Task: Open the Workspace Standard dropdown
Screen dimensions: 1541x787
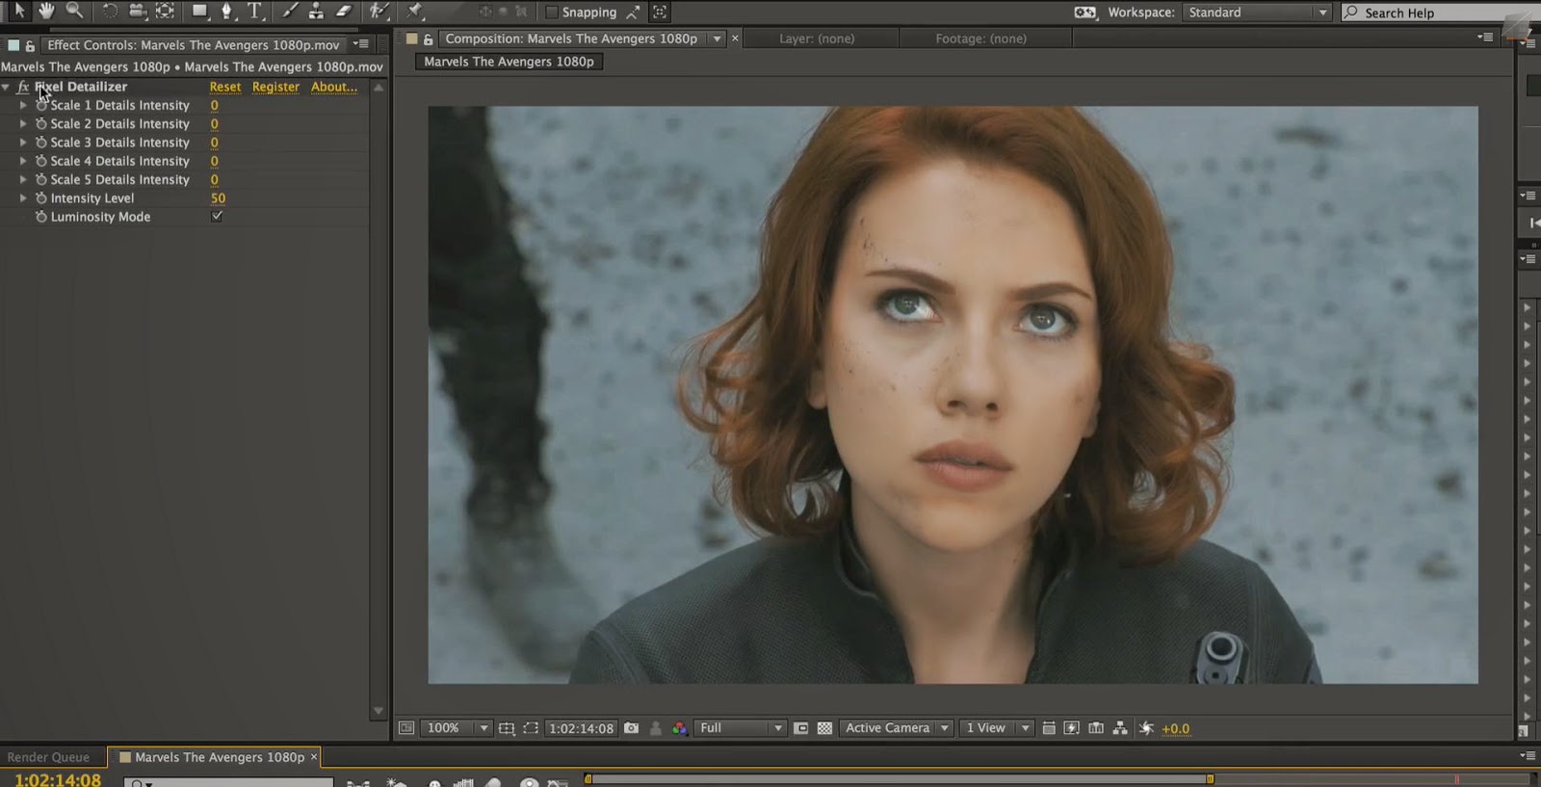Action: pyautogui.click(x=1257, y=13)
